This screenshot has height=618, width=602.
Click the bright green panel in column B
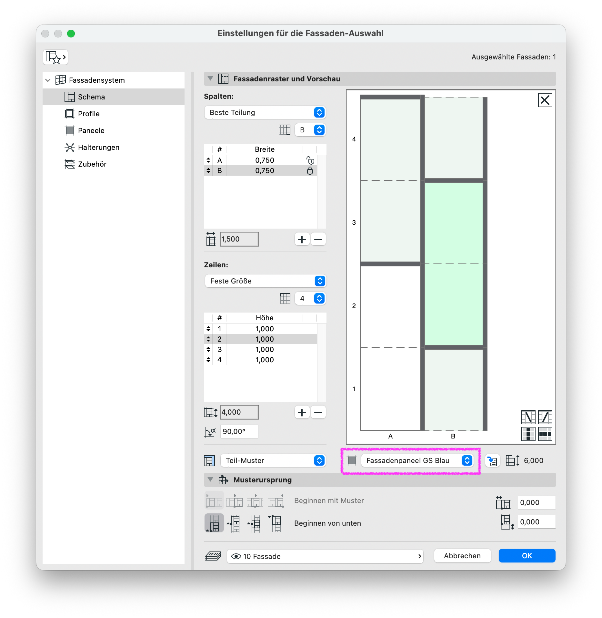click(x=454, y=264)
